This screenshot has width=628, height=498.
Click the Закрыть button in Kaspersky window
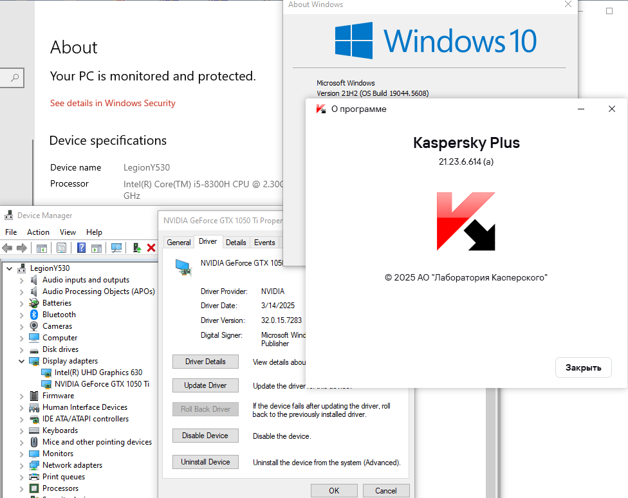pyautogui.click(x=583, y=367)
